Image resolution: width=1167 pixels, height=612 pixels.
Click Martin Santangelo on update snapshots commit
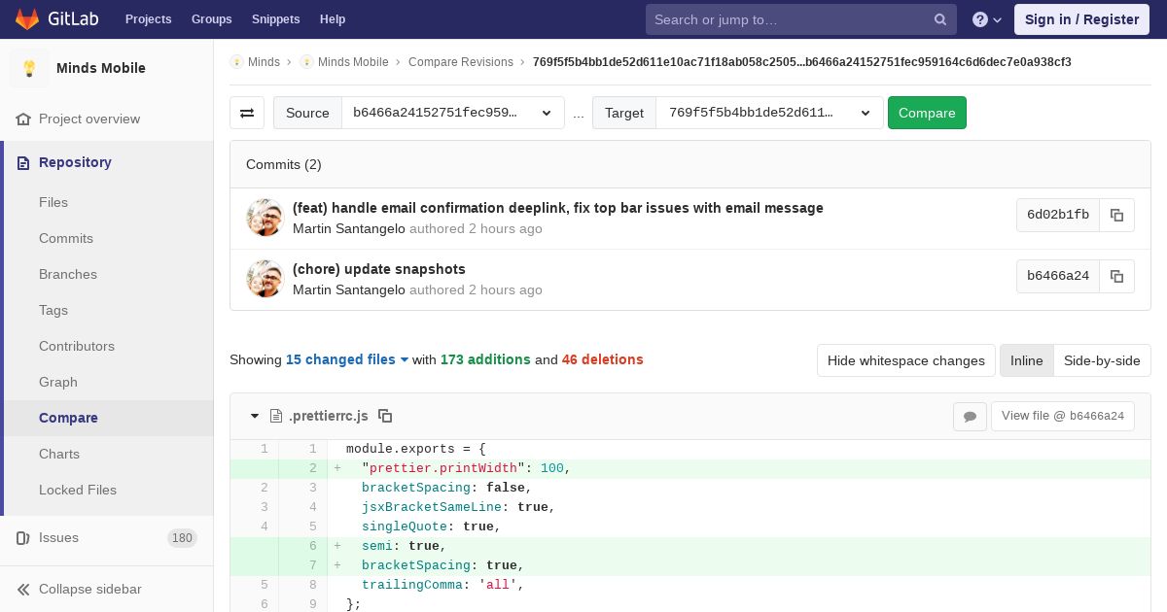(x=349, y=289)
